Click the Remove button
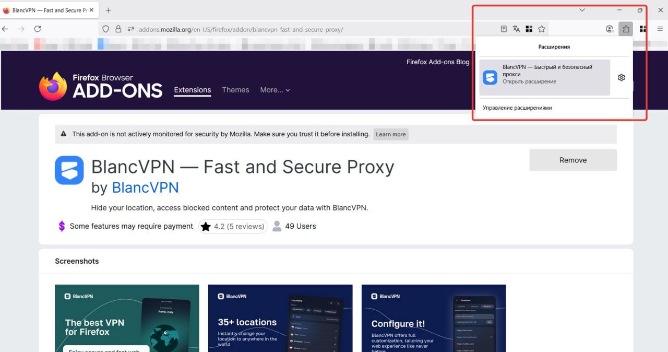Viewport: 668px width, 352px height. point(573,160)
